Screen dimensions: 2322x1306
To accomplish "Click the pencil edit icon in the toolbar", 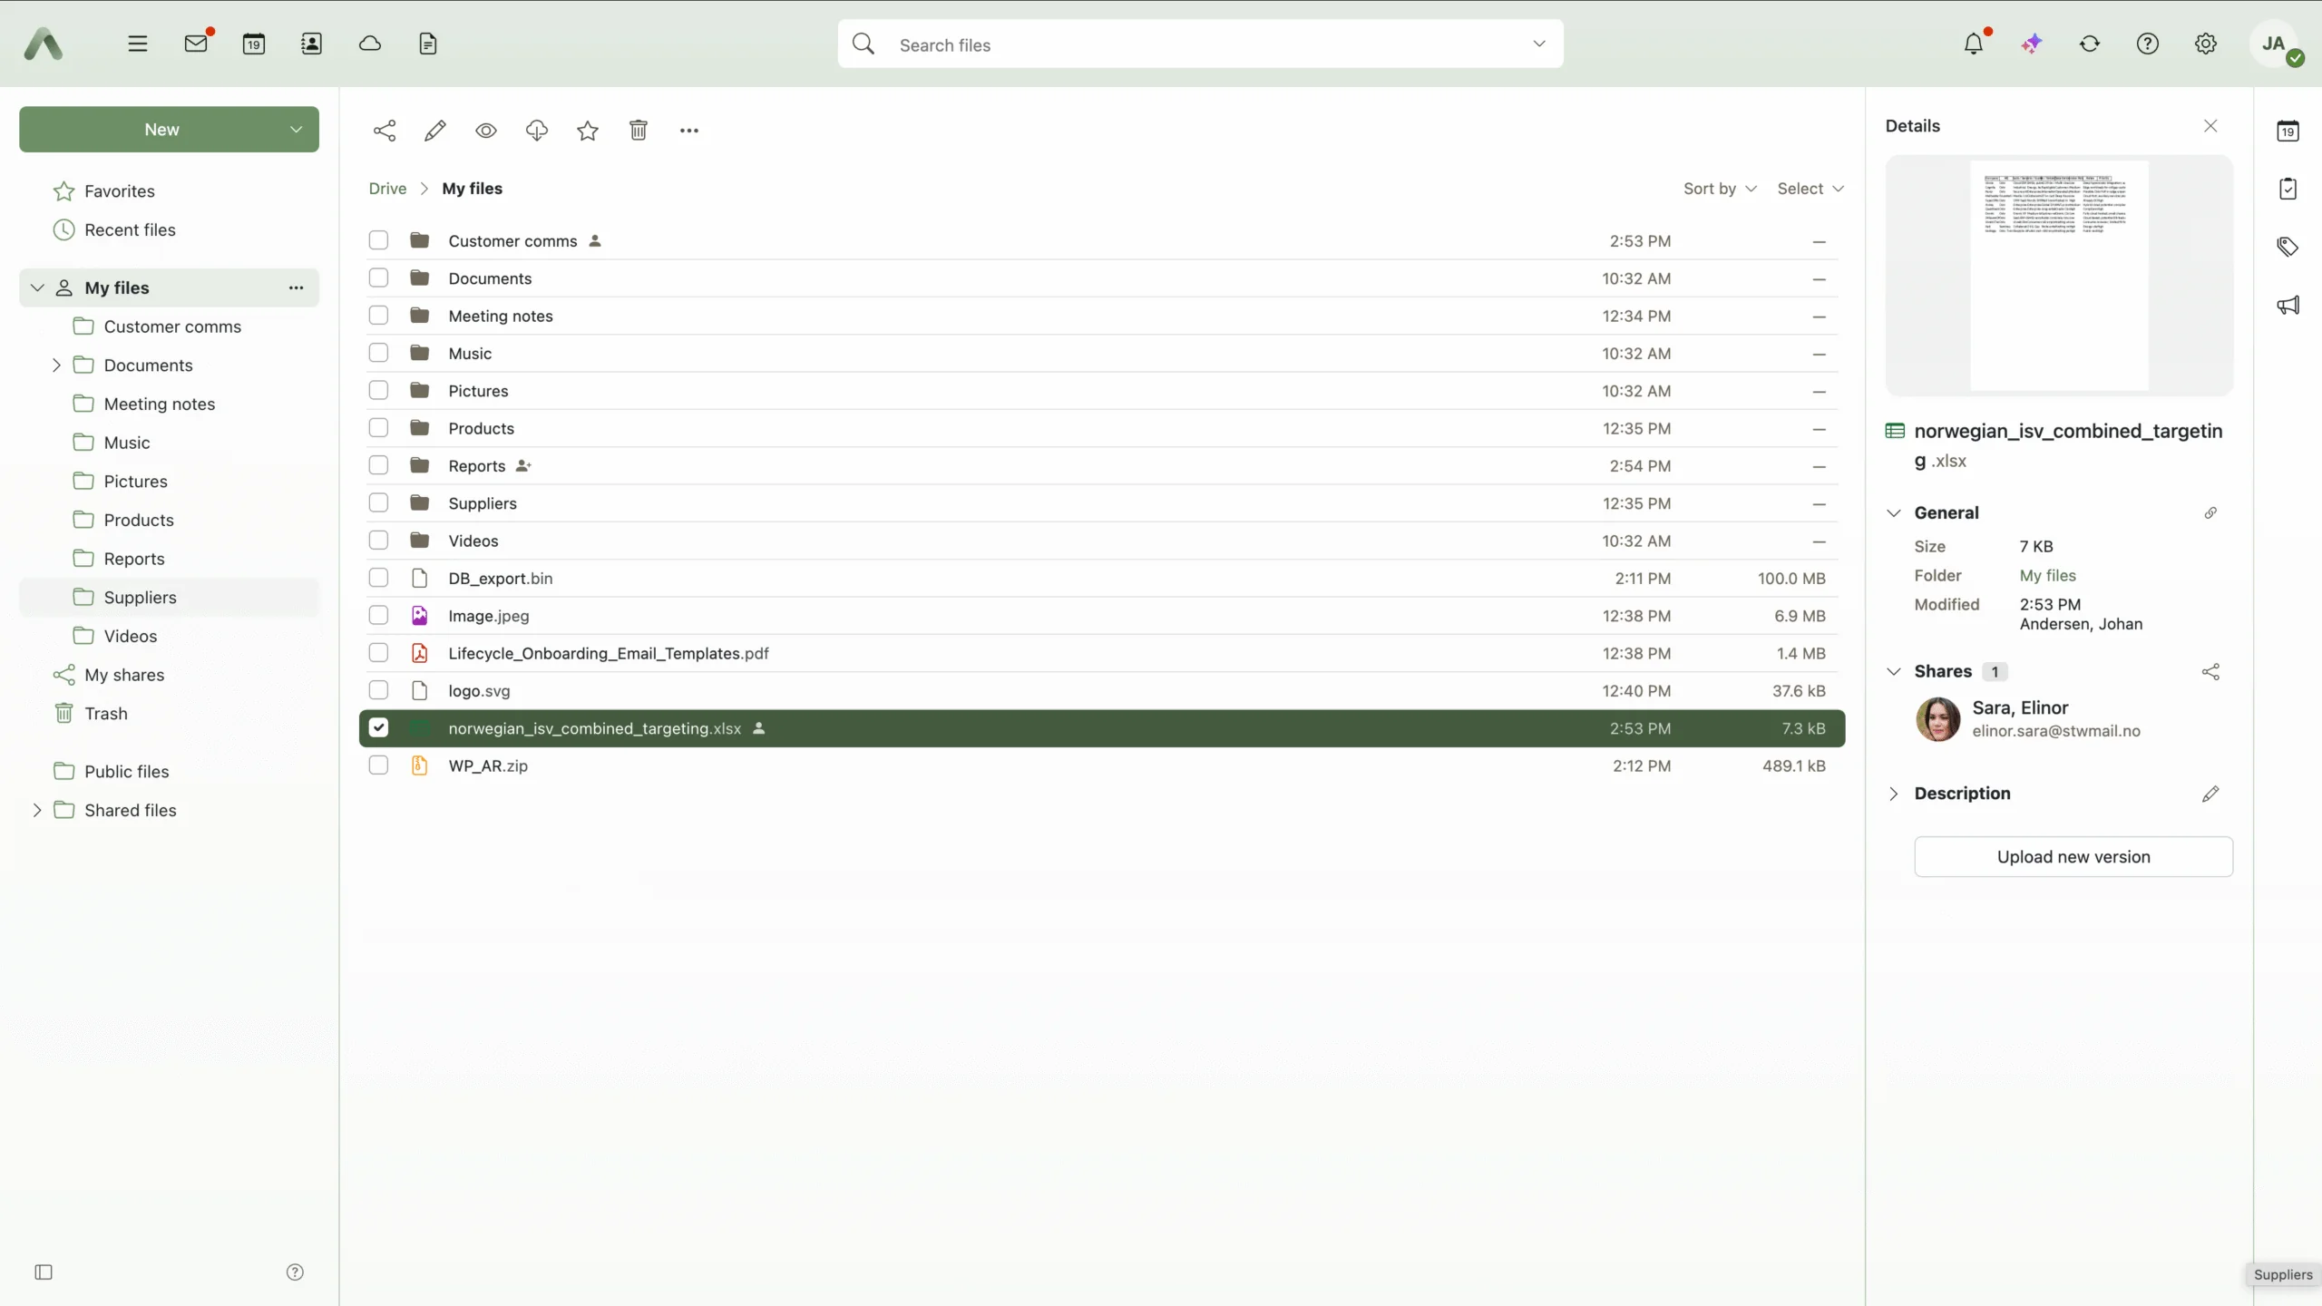I will 435,131.
